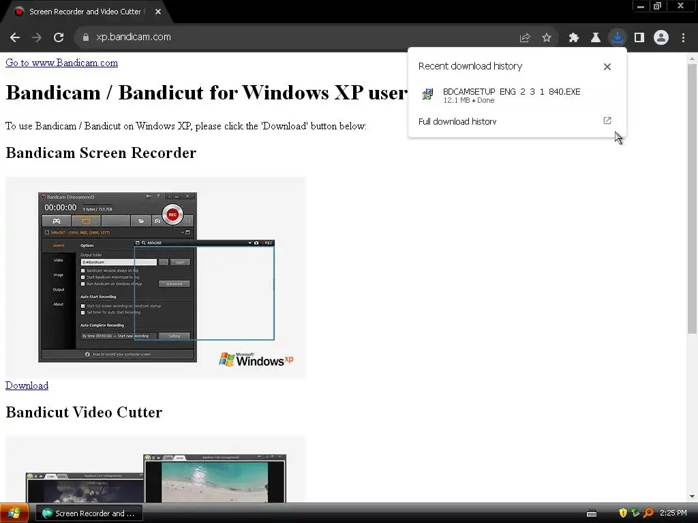Bookmark this page with the star
Screen dimensions: 698x523
point(547,38)
